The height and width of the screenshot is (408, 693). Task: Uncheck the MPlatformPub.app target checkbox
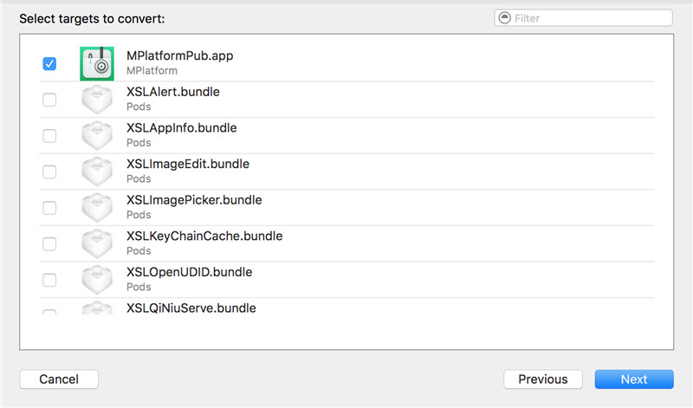(49, 63)
